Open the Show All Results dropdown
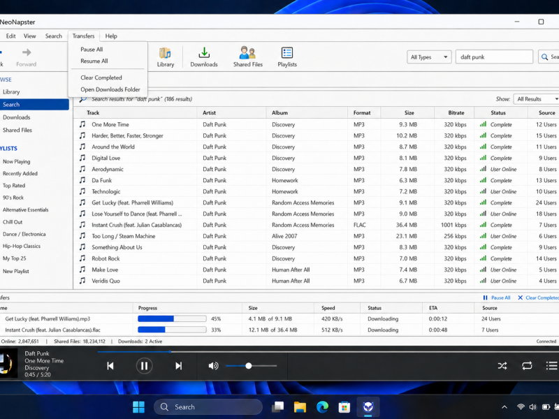 click(536, 99)
